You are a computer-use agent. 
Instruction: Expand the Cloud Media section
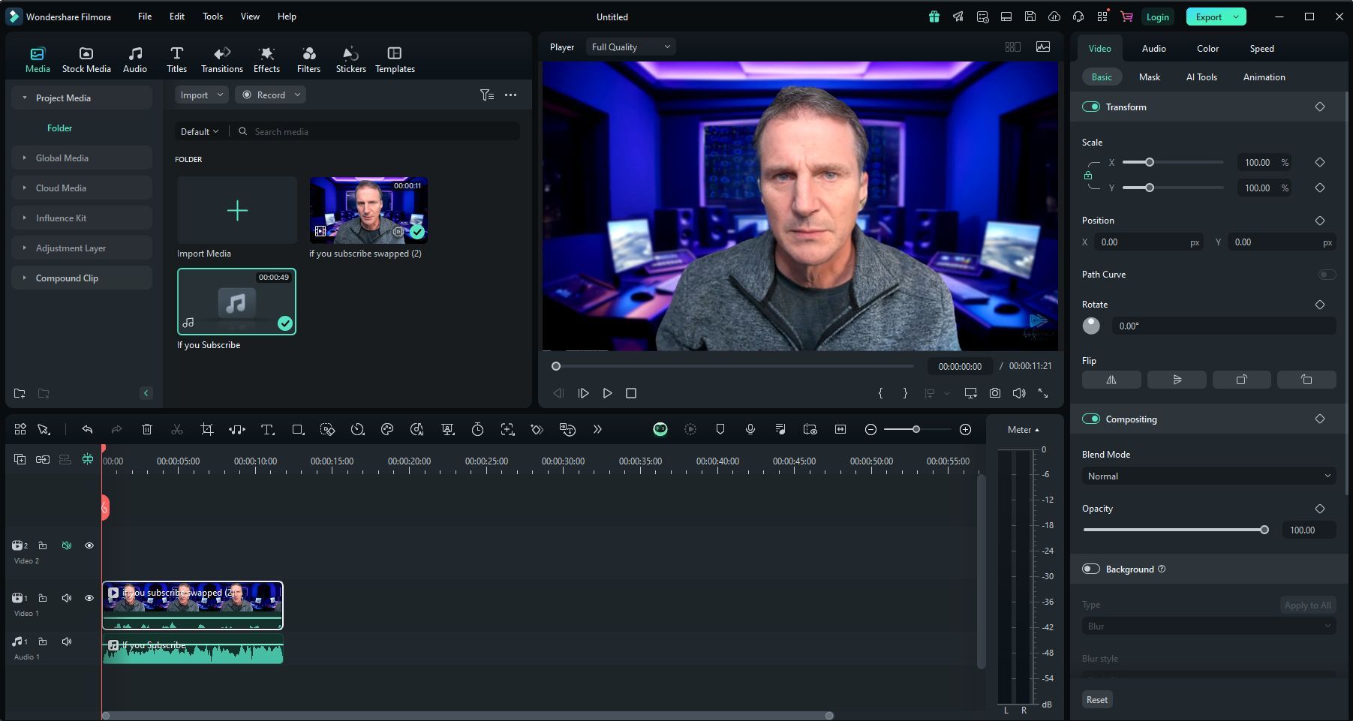pyautogui.click(x=82, y=188)
